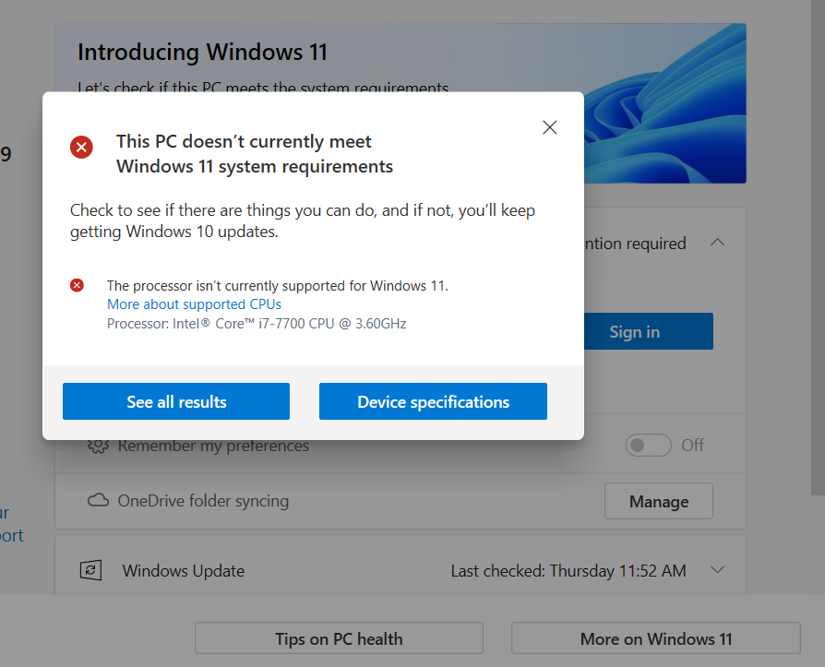This screenshot has height=667, width=825.
Task: Open Device specifications
Action: pyautogui.click(x=433, y=401)
